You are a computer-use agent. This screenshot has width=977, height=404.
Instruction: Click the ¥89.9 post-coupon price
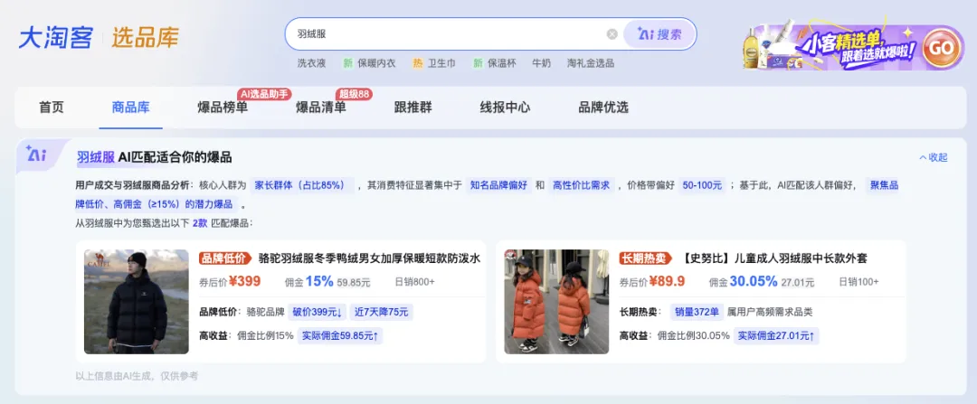[x=667, y=281]
